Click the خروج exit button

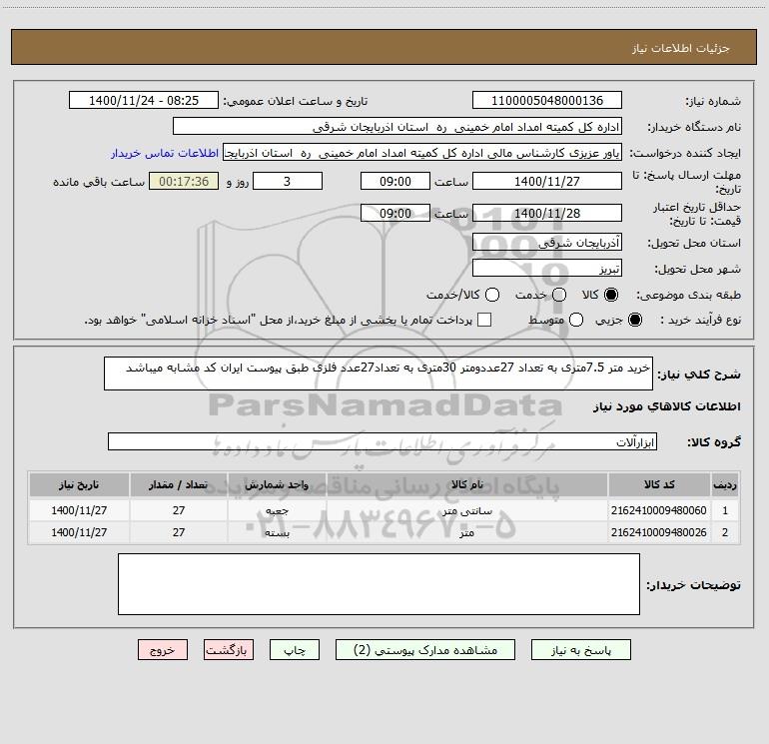coord(163,650)
